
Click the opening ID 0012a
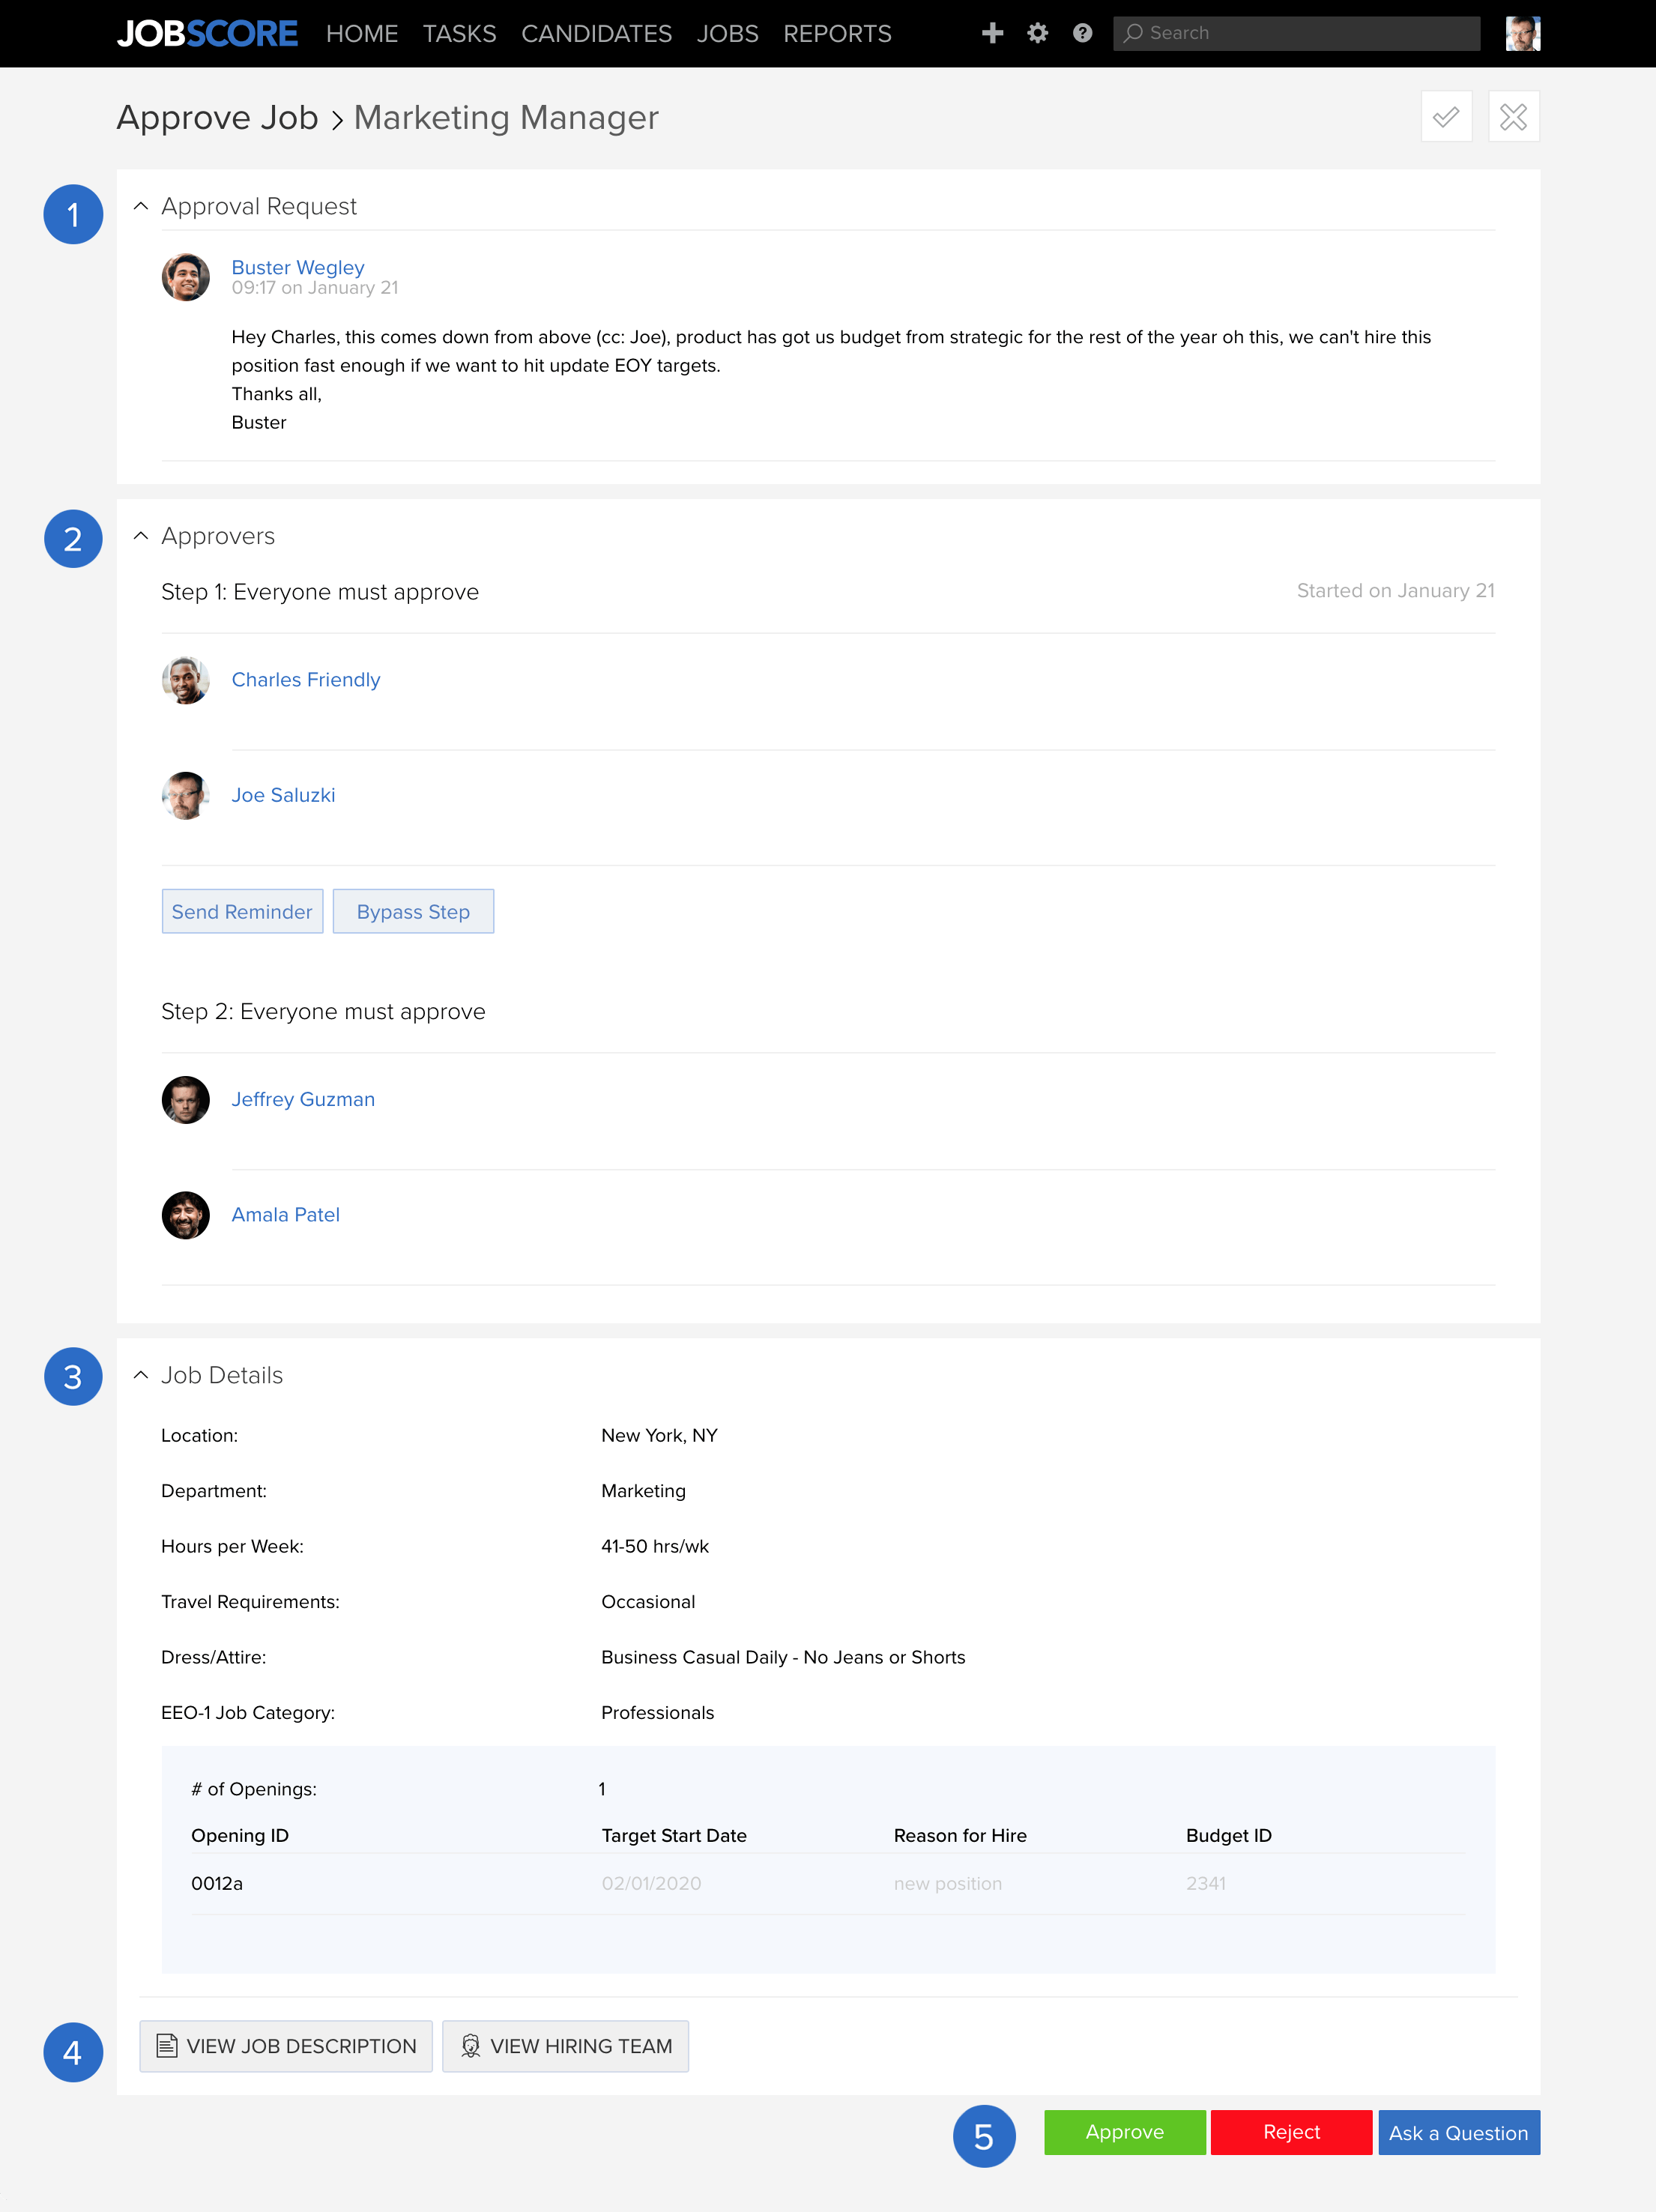pyautogui.click(x=217, y=1883)
